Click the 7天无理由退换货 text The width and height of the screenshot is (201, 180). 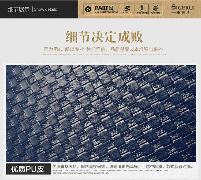pos(106,12)
